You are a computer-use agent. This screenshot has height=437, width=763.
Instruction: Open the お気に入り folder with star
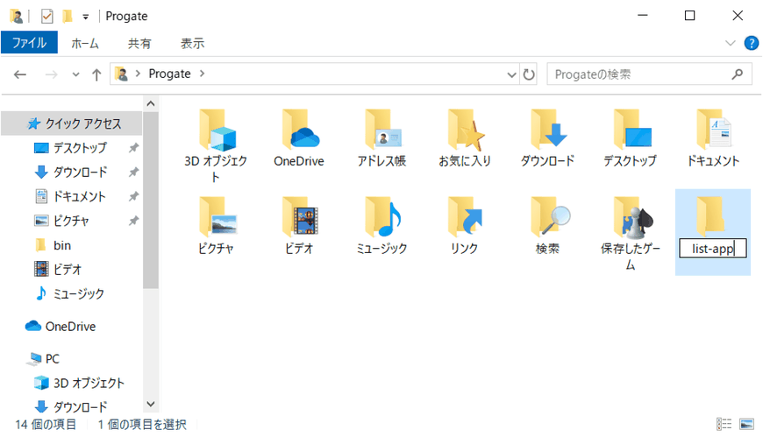pyautogui.click(x=465, y=130)
